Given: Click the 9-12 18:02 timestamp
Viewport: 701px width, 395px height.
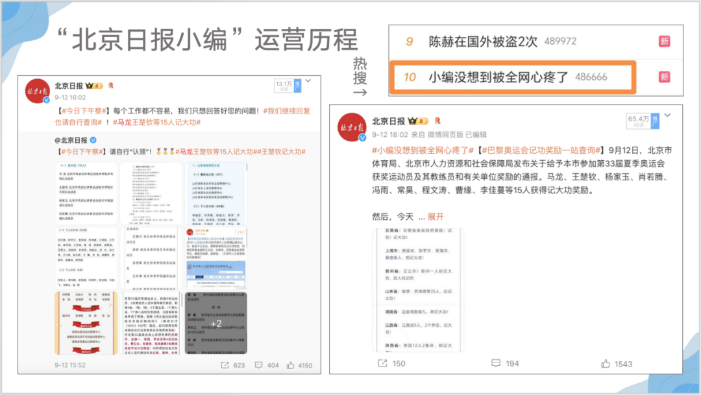Looking at the screenshot, I should [x=390, y=134].
